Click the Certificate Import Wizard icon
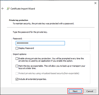 8,9
